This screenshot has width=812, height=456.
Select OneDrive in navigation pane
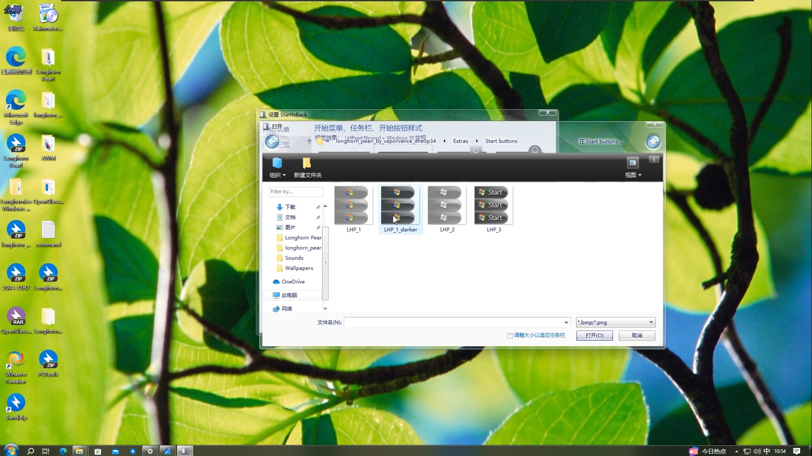(x=293, y=282)
